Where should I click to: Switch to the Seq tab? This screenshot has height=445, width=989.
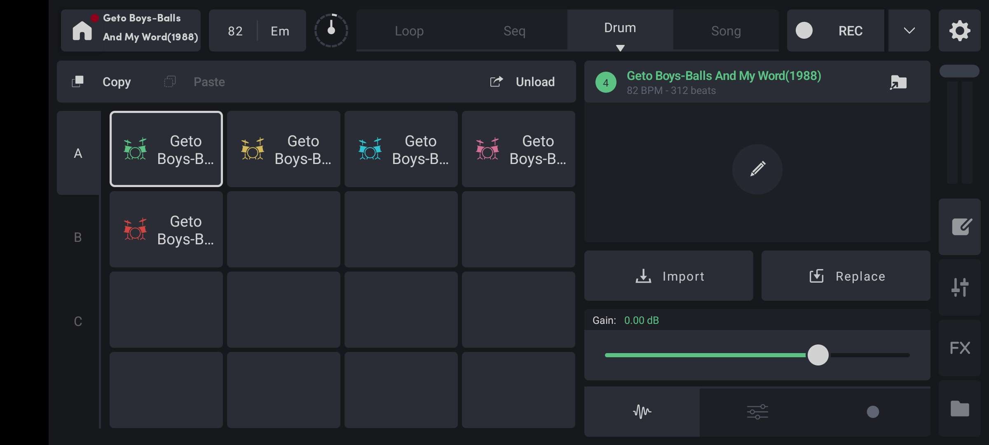point(514,31)
